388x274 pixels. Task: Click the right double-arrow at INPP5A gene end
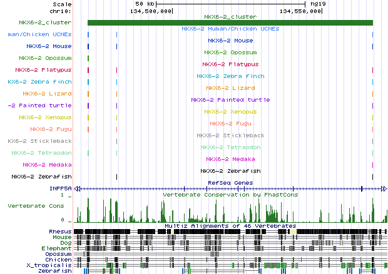[x=383, y=188]
